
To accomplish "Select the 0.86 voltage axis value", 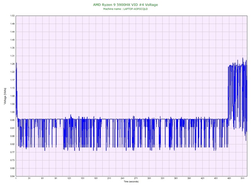I will point(12,136).
